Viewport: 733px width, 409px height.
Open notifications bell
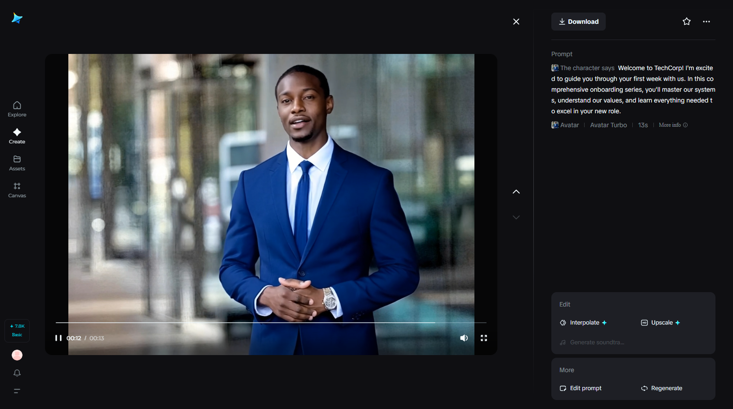click(x=17, y=373)
